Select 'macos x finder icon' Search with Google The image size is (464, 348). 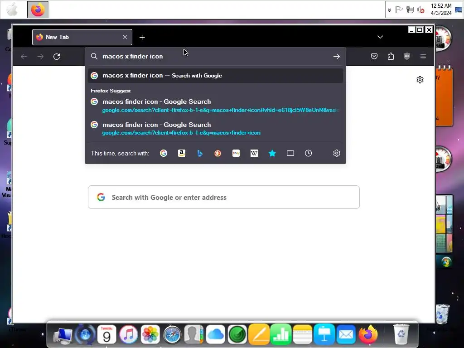pos(215,76)
